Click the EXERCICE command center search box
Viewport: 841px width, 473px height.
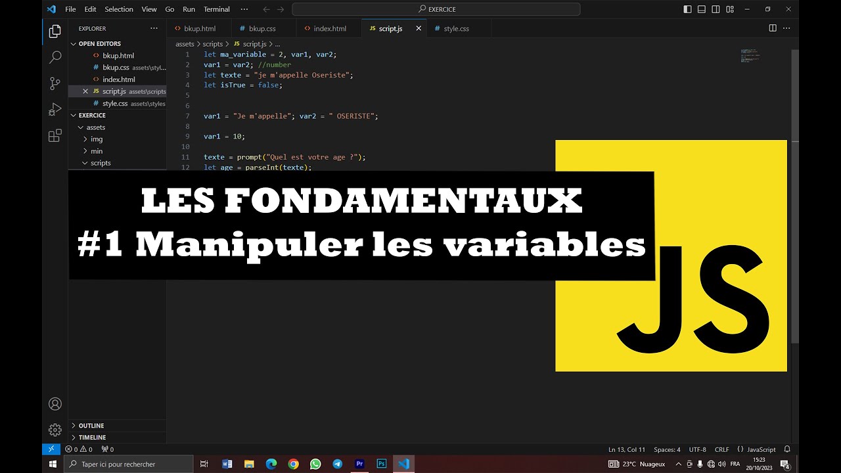click(x=436, y=9)
